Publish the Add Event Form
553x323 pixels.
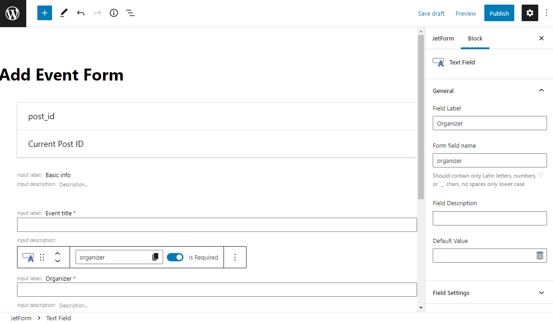pos(499,13)
